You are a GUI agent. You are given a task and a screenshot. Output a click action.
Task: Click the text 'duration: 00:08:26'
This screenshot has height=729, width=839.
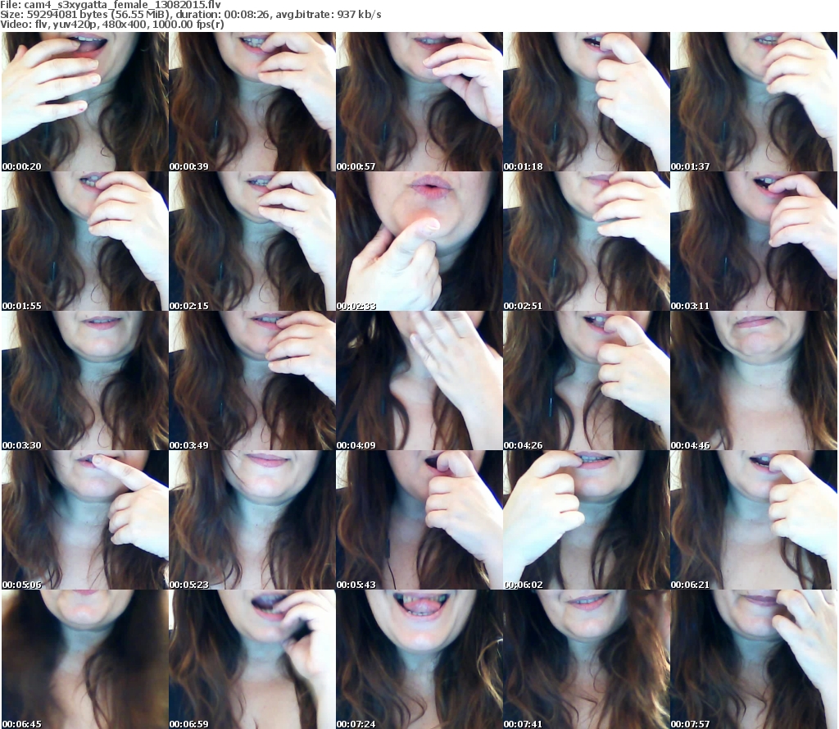pos(223,15)
